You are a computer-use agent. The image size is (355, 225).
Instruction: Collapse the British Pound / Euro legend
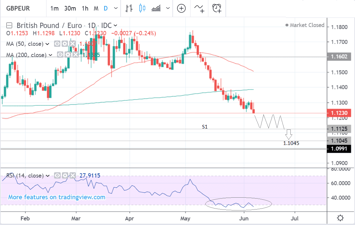click(10, 25)
